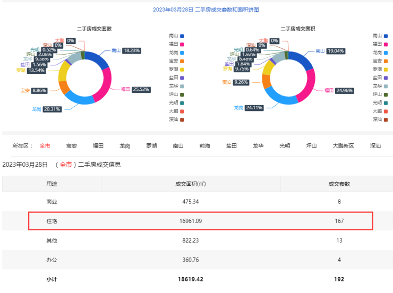Click 坪山 legend marker in 成交套数 chart
393x293 pixels.
[x=182, y=94]
